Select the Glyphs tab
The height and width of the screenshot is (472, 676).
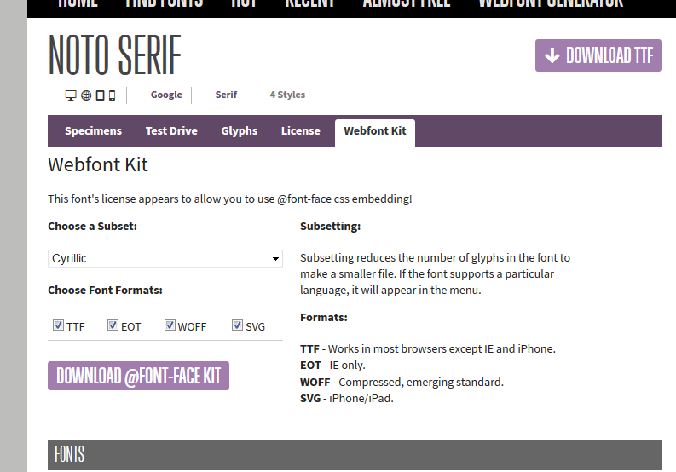coord(239,131)
